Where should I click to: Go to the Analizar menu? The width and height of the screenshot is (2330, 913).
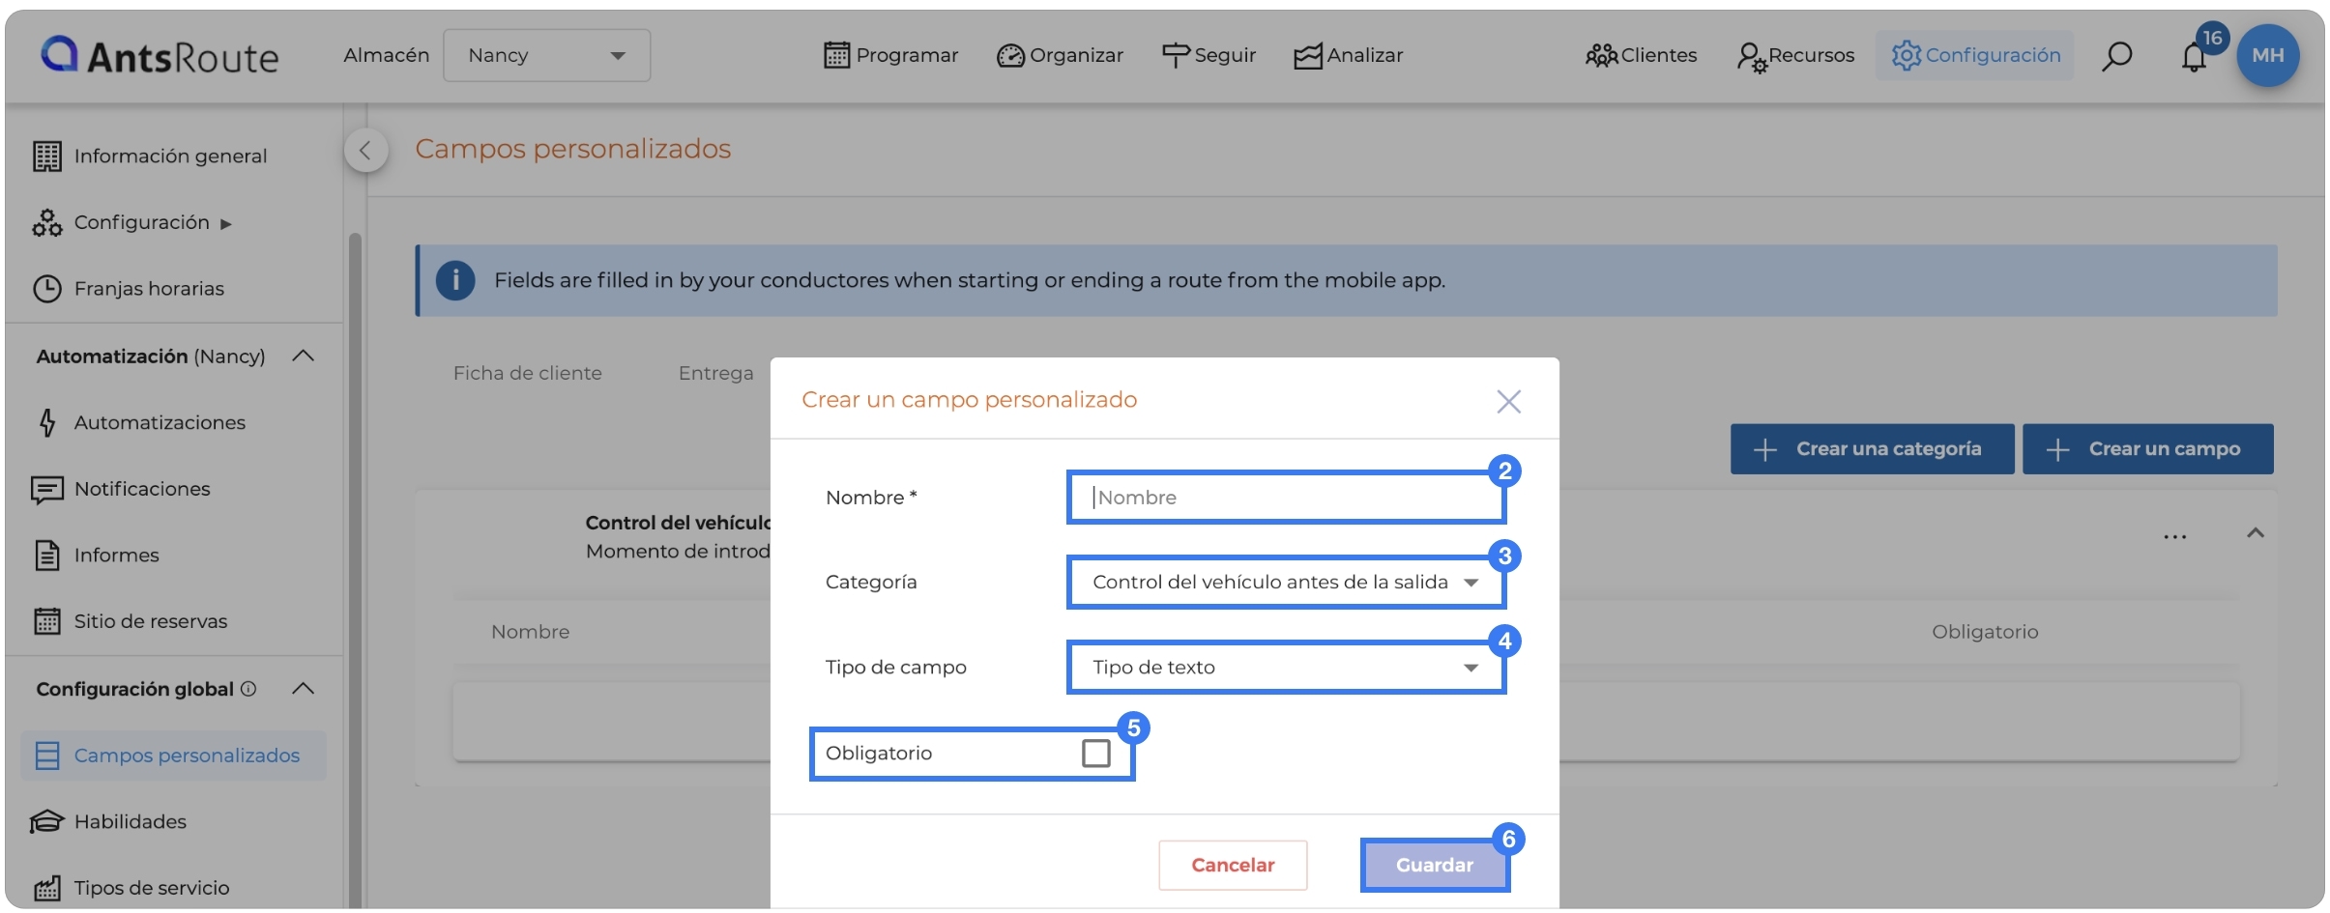[x=1348, y=55]
